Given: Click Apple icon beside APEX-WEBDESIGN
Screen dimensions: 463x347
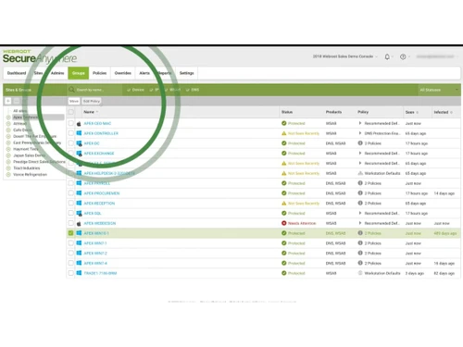Looking at the screenshot, I should [79, 223].
